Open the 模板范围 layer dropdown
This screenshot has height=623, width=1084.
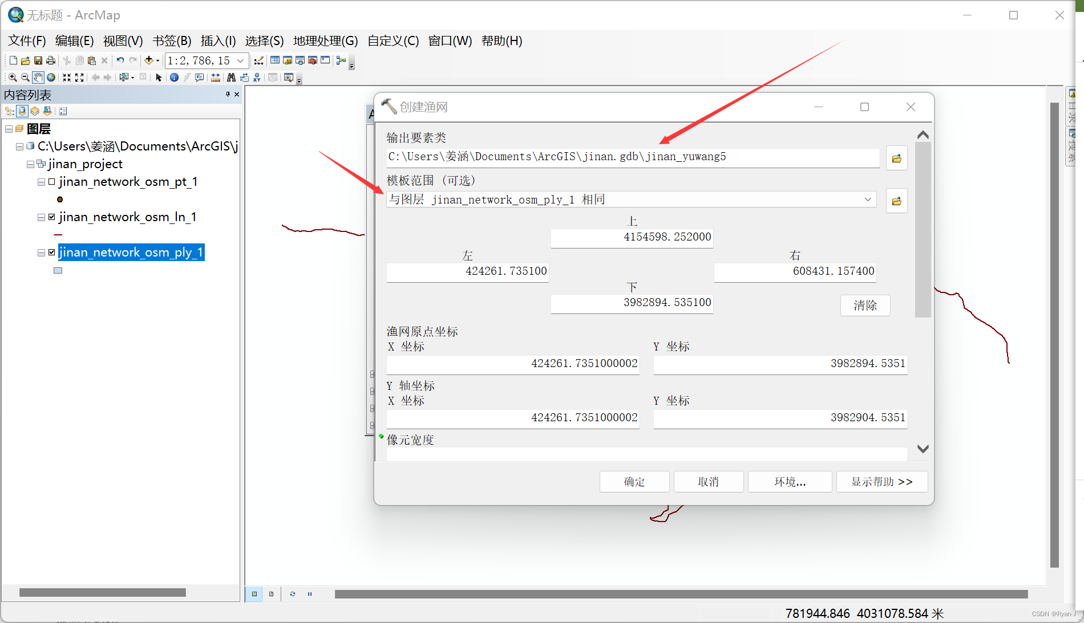[x=868, y=199]
